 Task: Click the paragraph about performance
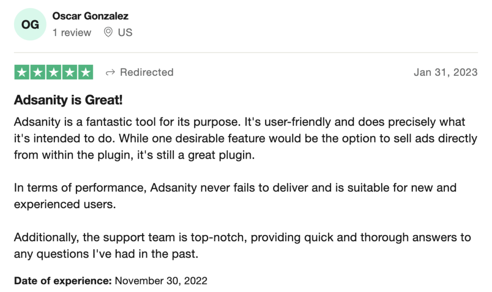click(235, 196)
